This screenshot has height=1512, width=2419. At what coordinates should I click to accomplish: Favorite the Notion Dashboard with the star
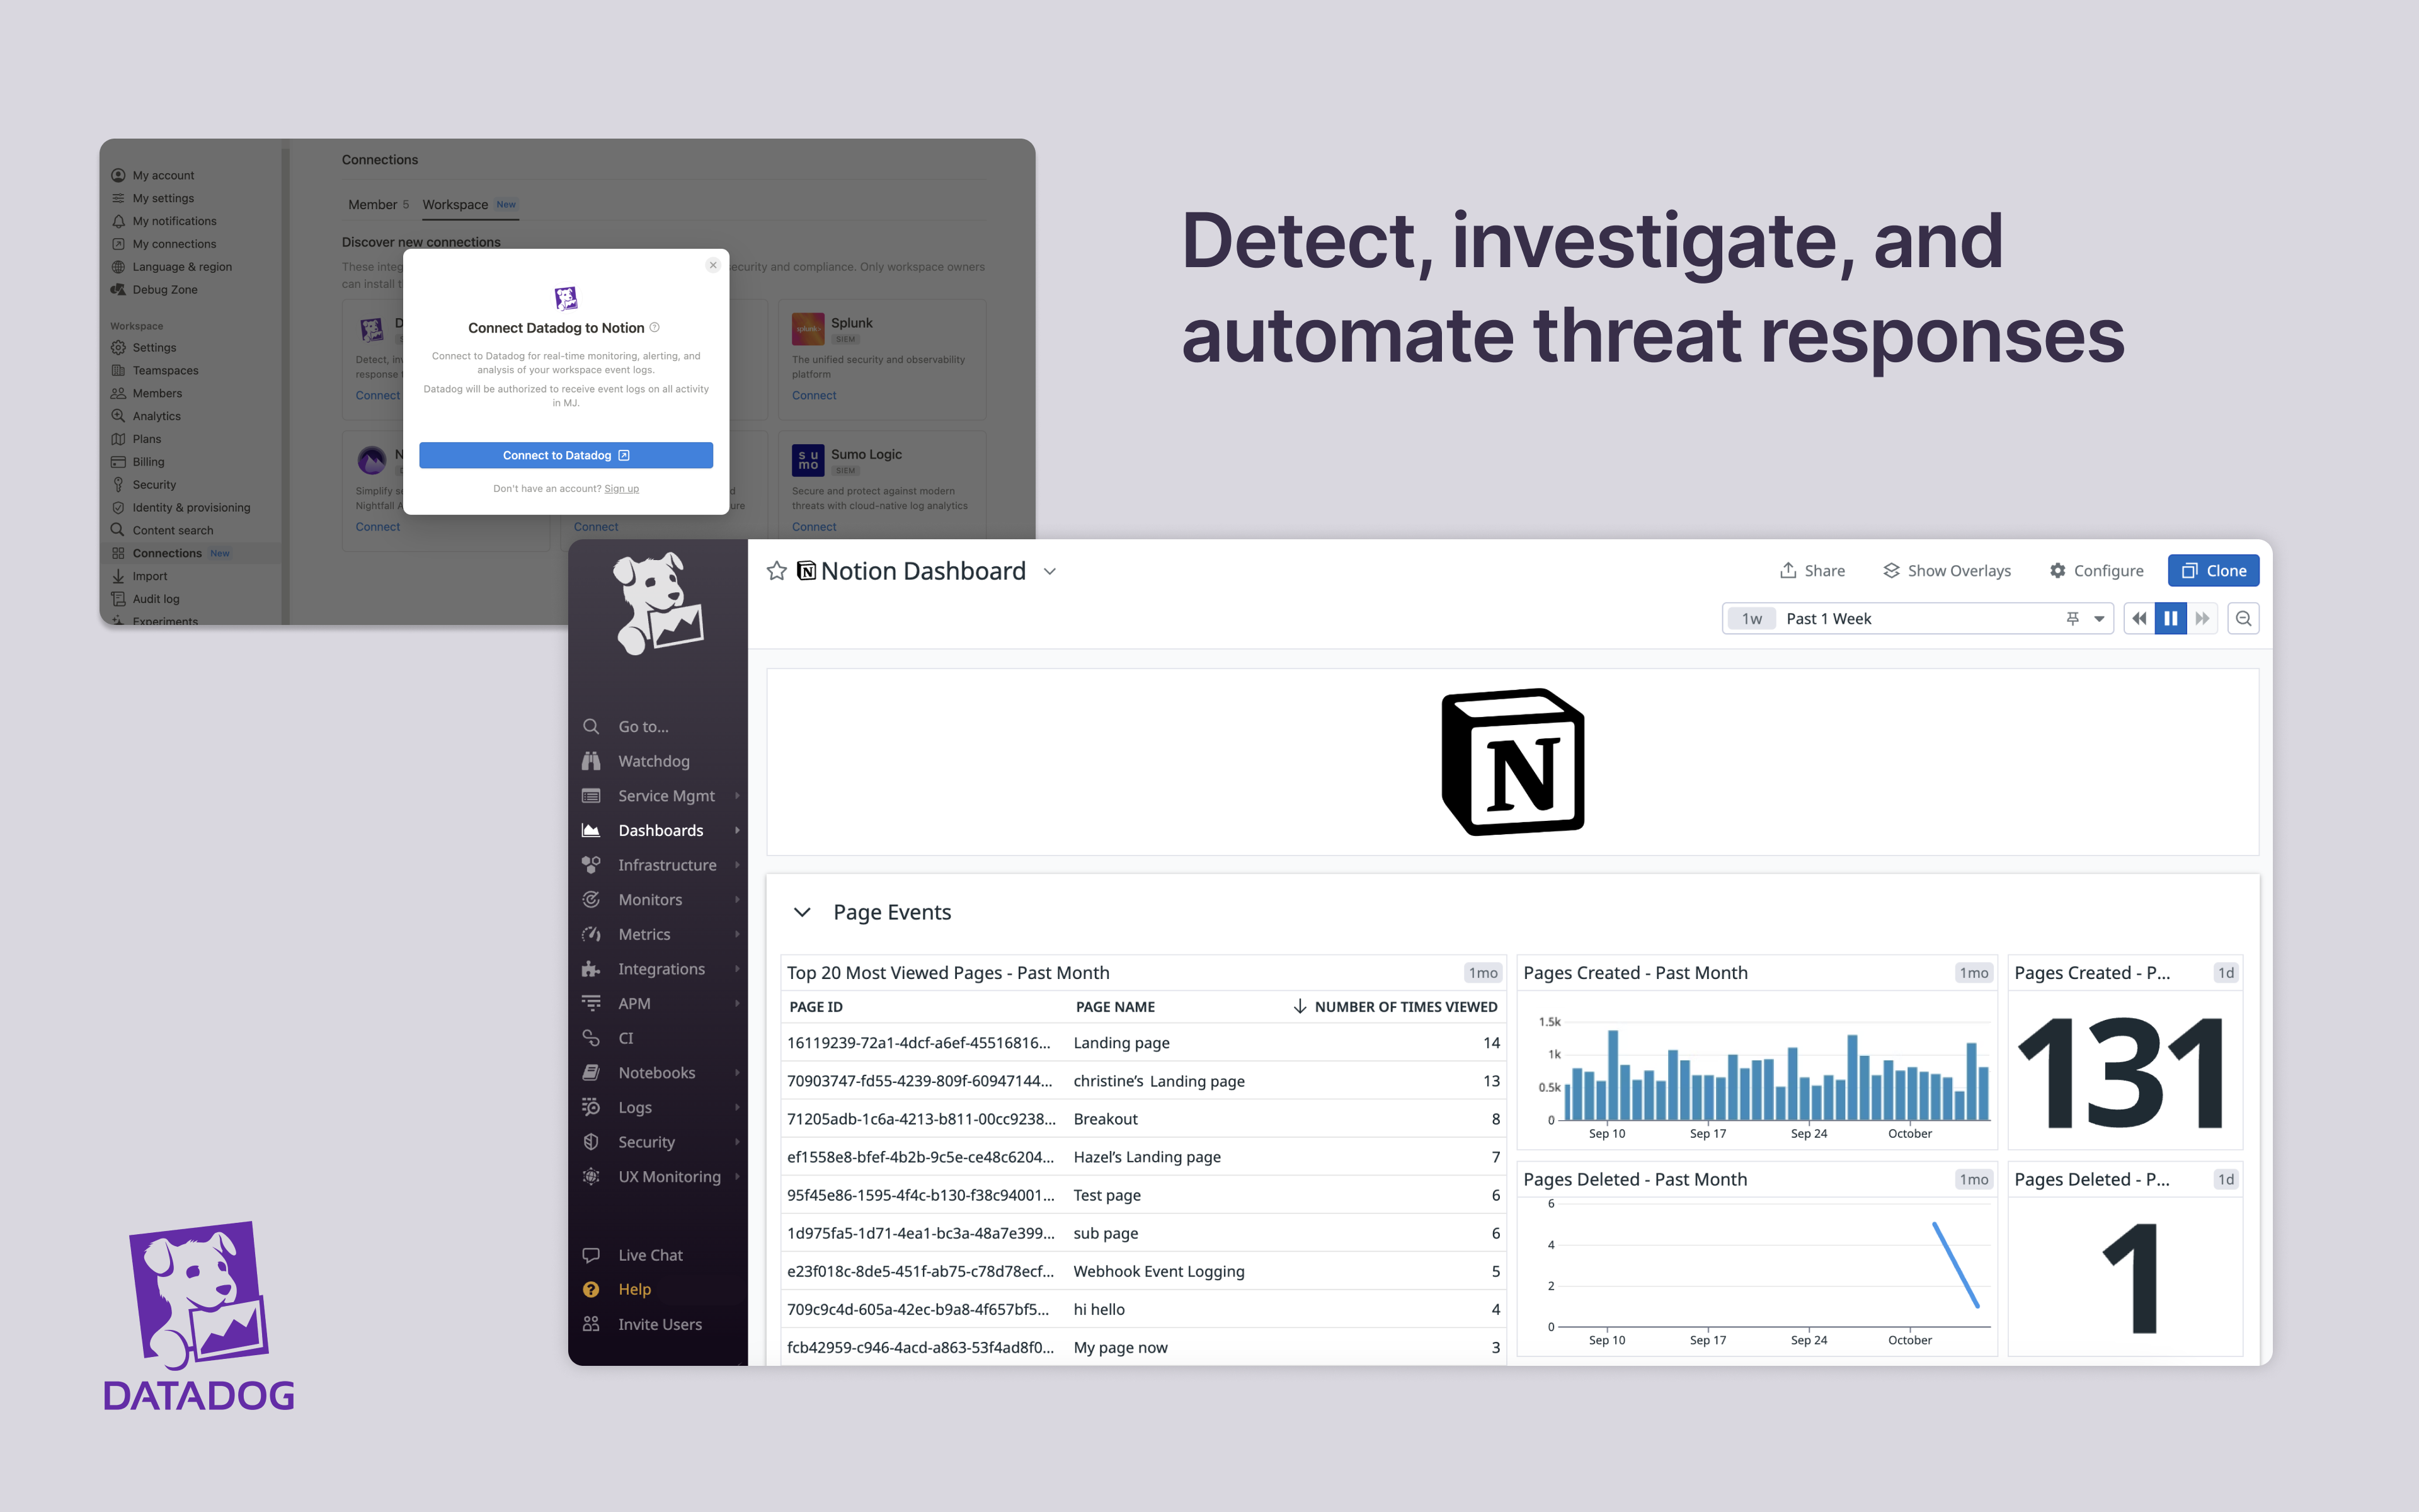click(x=777, y=570)
